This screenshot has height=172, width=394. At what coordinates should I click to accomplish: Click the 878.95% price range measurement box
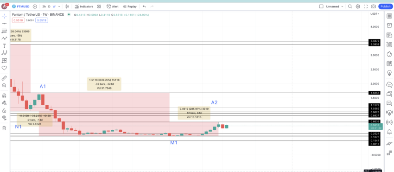[104, 84]
